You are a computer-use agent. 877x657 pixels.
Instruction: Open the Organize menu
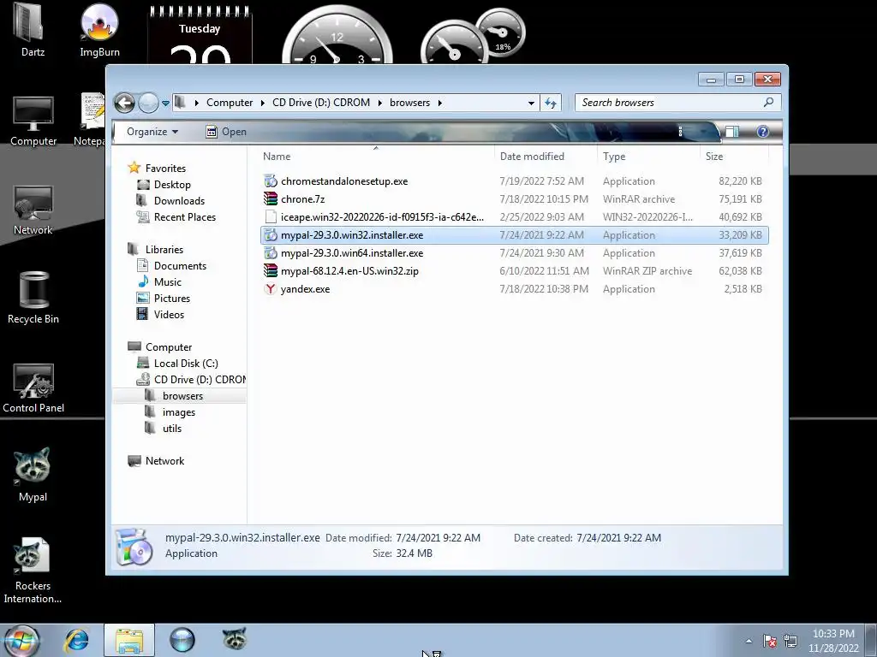click(x=152, y=132)
